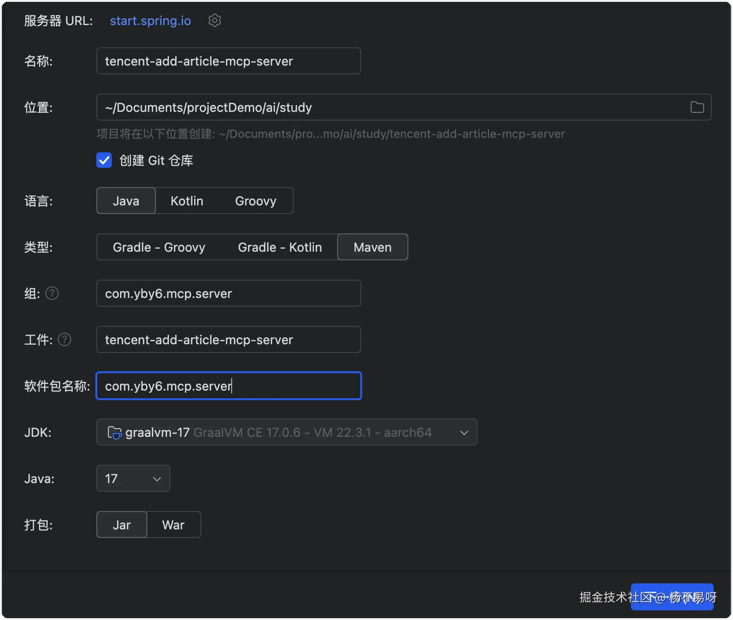Click the blue next button at bottom
Screen dimensions: 733x620
672,597
